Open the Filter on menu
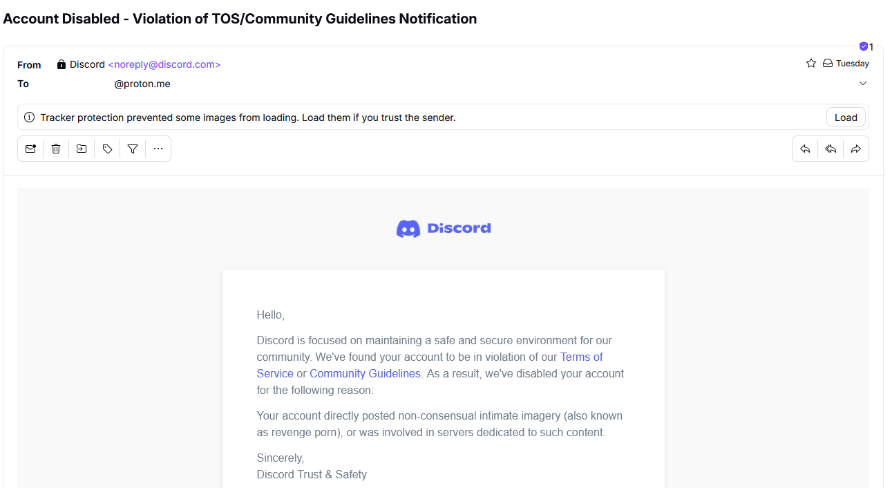 pyautogui.click(x=133, y=149)
